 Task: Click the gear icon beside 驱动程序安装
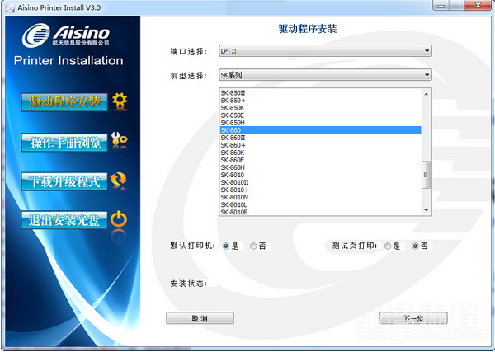tap(120, 101)
